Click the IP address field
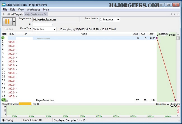Screen dimensions: 182x124 (43, 24)
